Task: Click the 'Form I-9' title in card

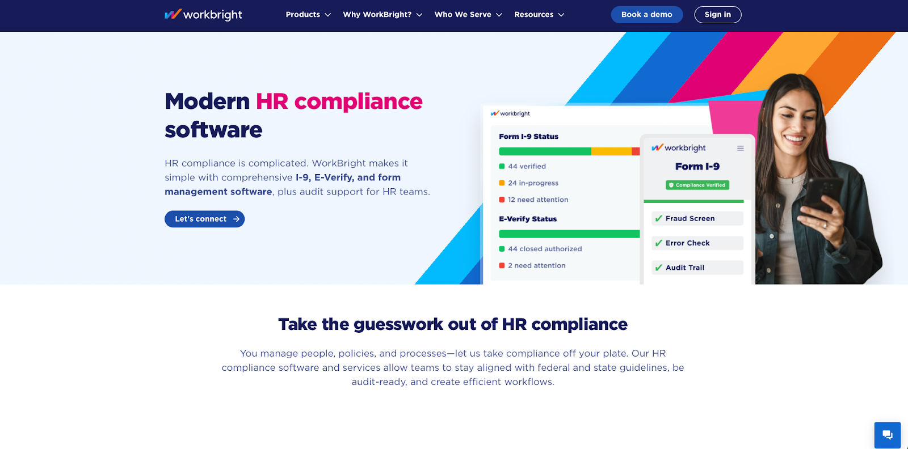Action: (697, 166)
